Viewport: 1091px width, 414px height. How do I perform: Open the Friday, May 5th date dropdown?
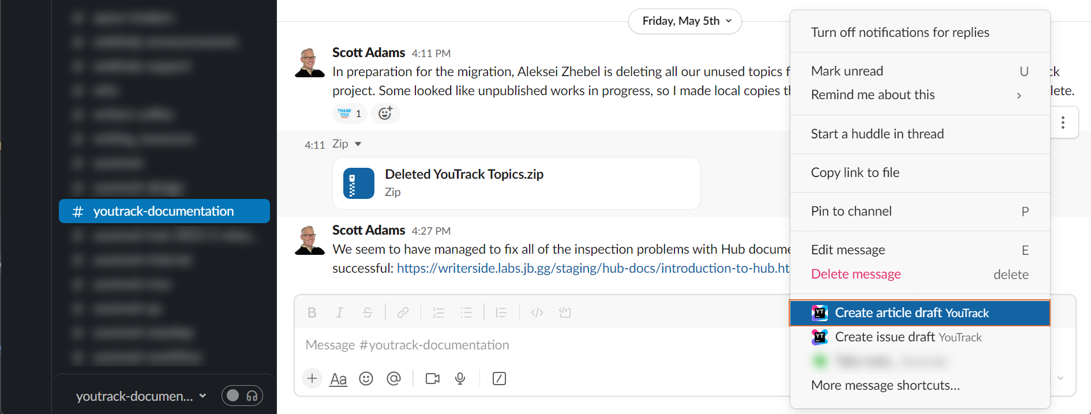(x=685, y=21)
